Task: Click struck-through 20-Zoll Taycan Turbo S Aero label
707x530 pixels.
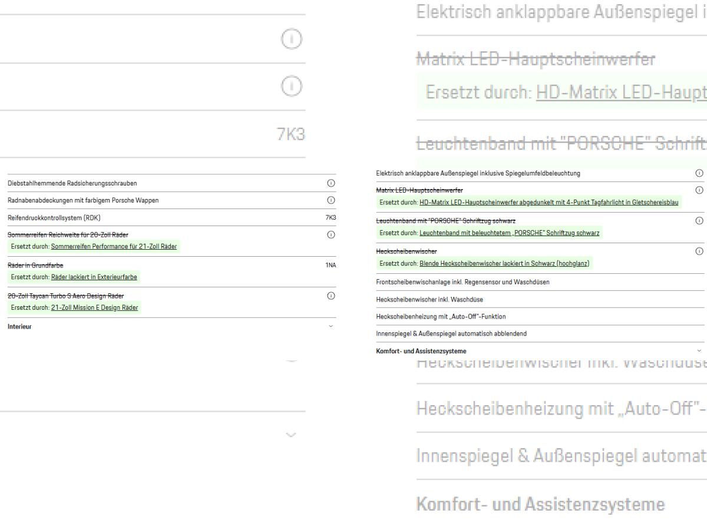Action: click(65, 296)
